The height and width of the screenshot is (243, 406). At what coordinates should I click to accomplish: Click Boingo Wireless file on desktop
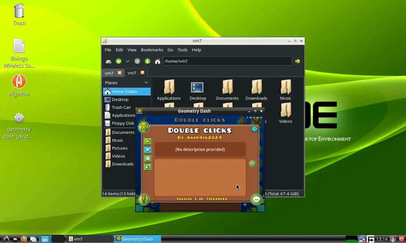coord(19,53)
